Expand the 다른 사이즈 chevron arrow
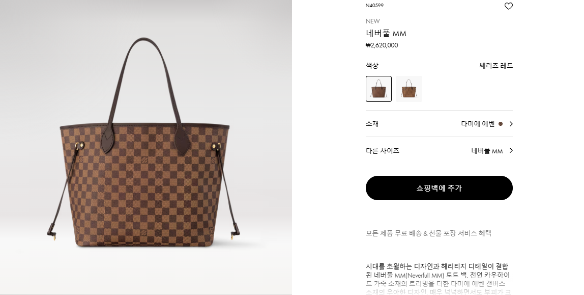 tap(511, 151)
